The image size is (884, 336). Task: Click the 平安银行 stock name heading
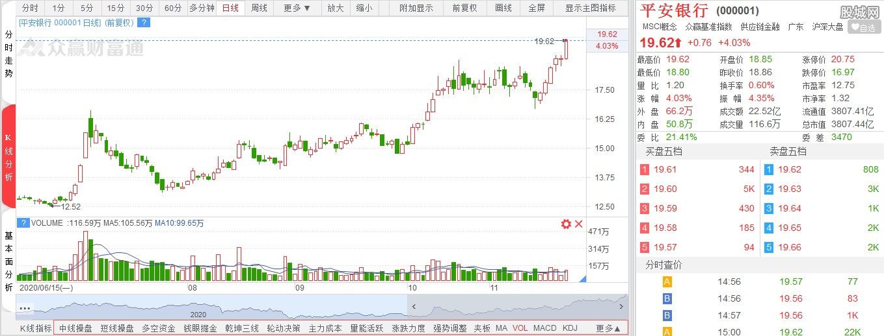[675, 10]
